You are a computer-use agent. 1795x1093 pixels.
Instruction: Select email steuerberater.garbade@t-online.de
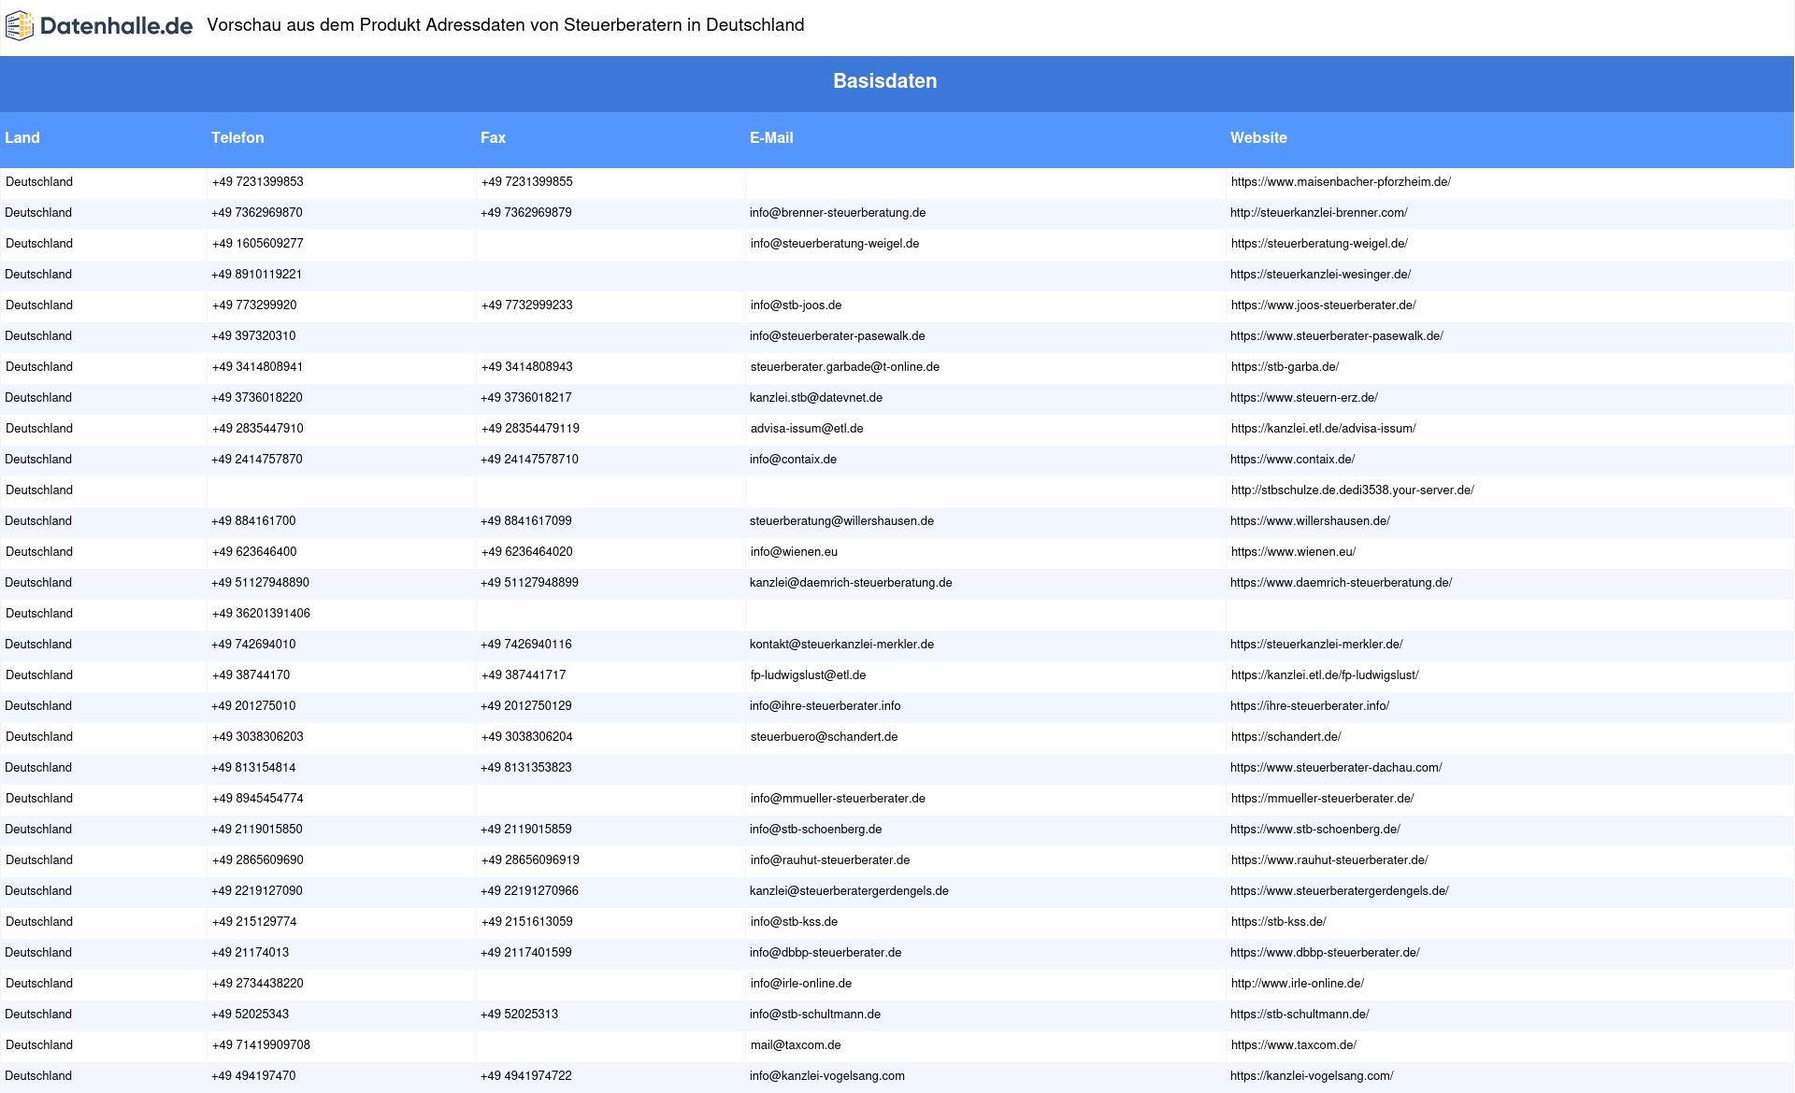pos(845,367)
